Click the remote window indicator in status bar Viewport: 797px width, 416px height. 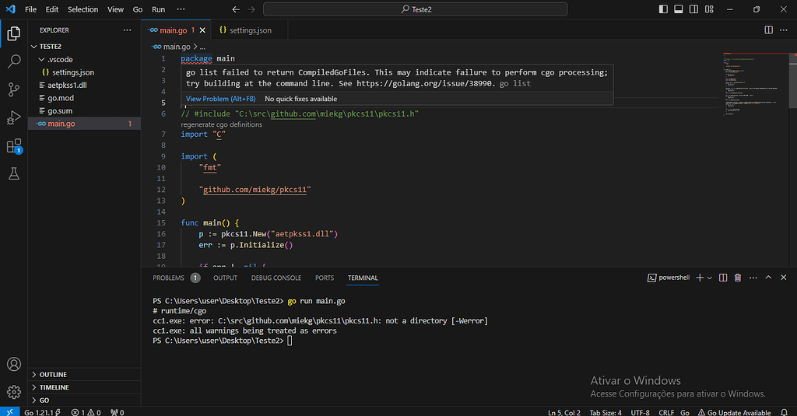9,411
